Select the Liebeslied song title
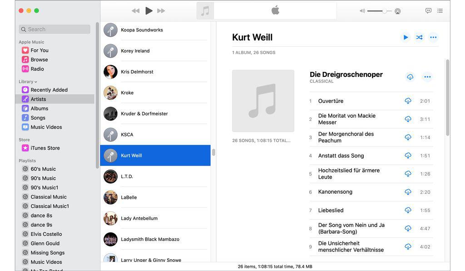Screen dimensions: 465x271 pyautogui.click(x=331, y=211)
